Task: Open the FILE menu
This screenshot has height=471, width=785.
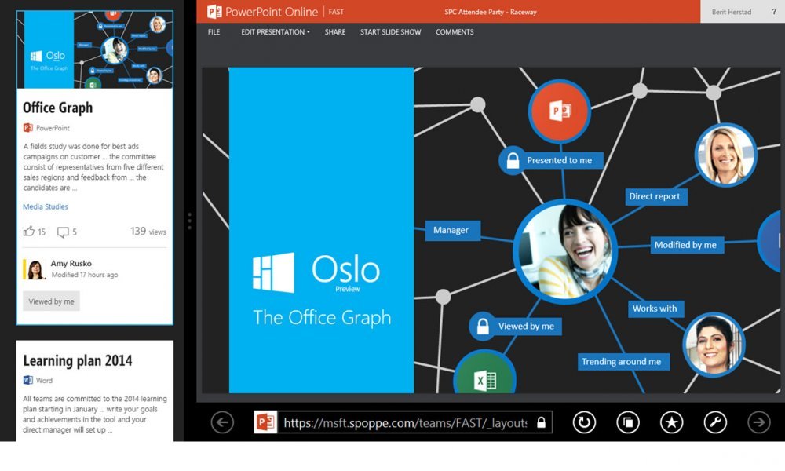Action: (214, 32)
